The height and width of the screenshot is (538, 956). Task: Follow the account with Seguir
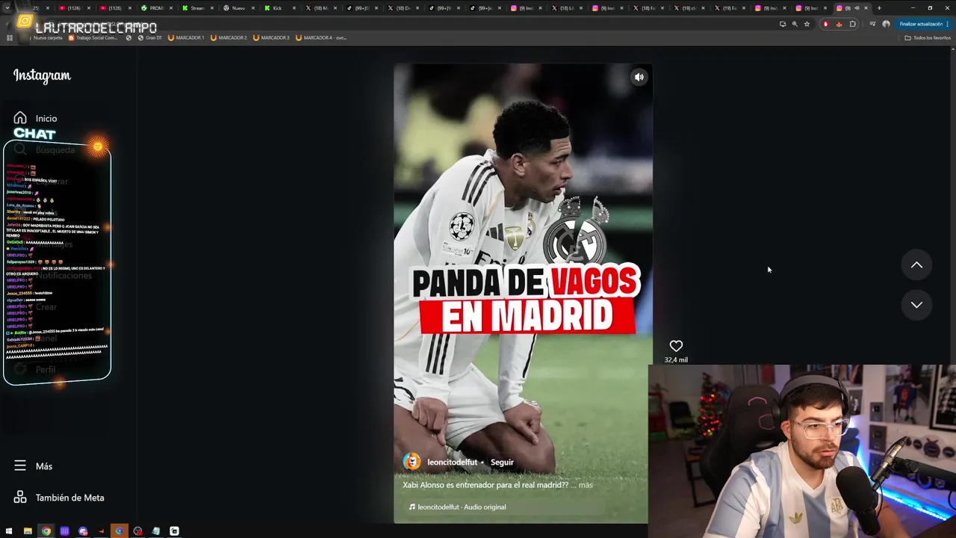(502, 462)
